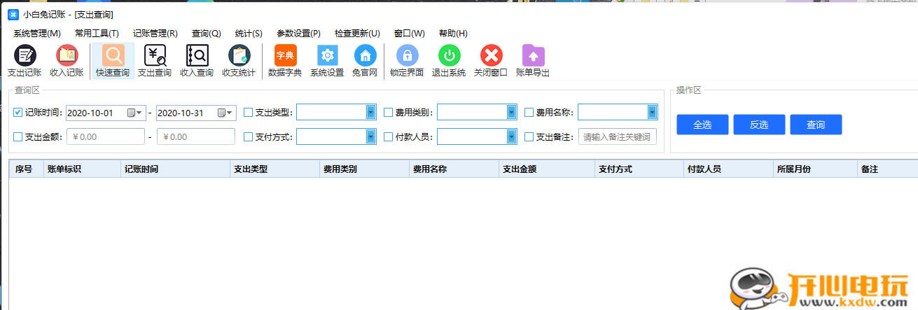Open 收支统计 statistics icon
The width and height of the screenshot is (918, 310).
pyautogui.click(x=239, y=60)
